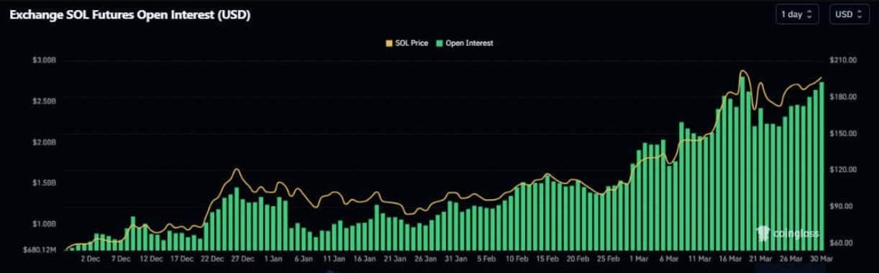The image size is (879, 273).
Task: Toggle the Open Interest legend item
Action: pos(465,43)
